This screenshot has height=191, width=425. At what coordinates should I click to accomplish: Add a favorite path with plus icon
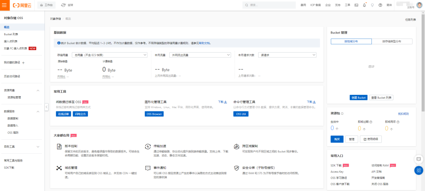[x=23, y=63]
